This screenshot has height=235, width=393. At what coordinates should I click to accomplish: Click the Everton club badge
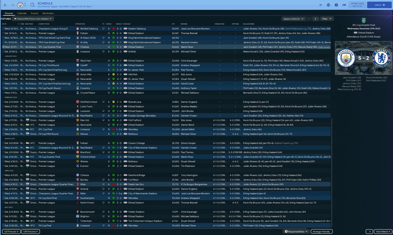coord(78,166)
